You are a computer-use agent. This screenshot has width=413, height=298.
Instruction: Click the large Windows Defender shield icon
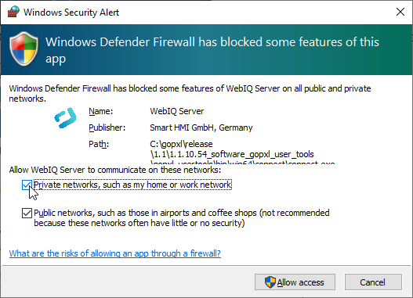(x=24, y=48)
